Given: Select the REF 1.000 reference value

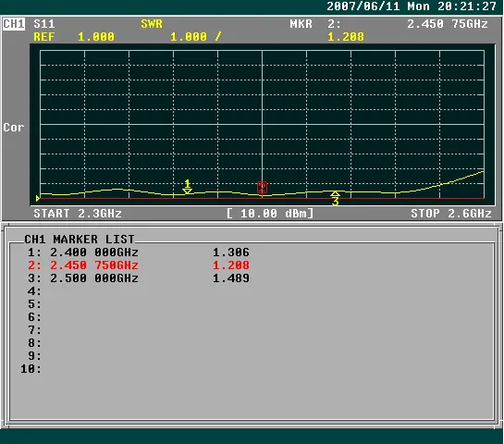Looking at the screenshot, I should [74, 37].
